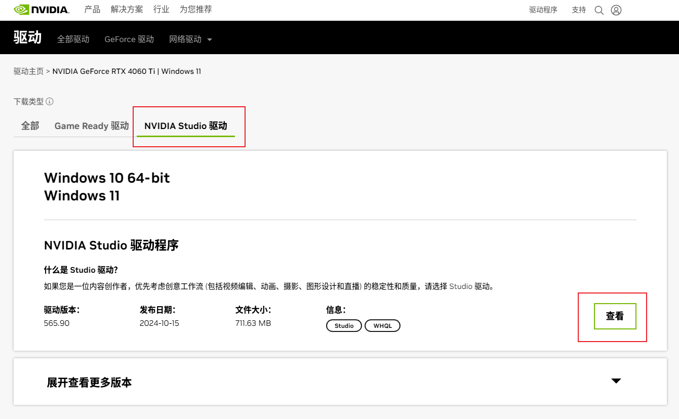The image size is (679, 419).
Task: Click the Windows 10 64-bit heading
Action: (x=107, y=178)
